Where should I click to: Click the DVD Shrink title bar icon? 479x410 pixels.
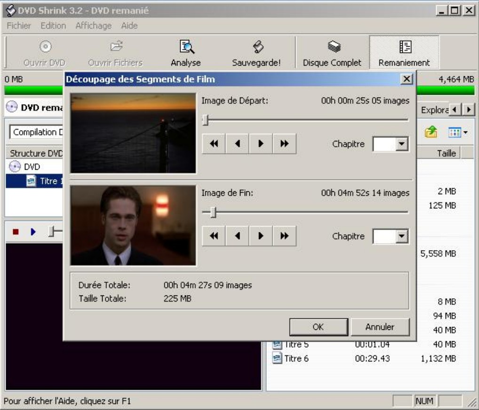(x=11, y=10)
